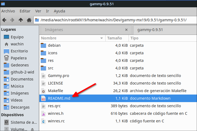This screenshot has width=197, height=131.
Task: Sort by the Nombre column header
Action: pyautogui.click(x=72, y=38)
